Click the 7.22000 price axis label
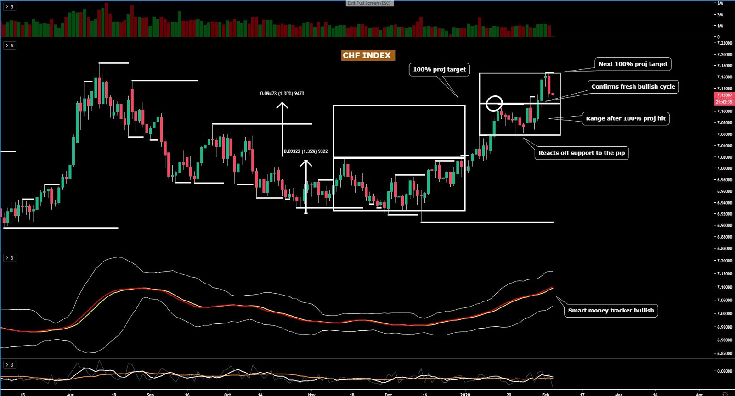Screen dimensions: 735x396 pyautogui.click(x=724, y=43)
